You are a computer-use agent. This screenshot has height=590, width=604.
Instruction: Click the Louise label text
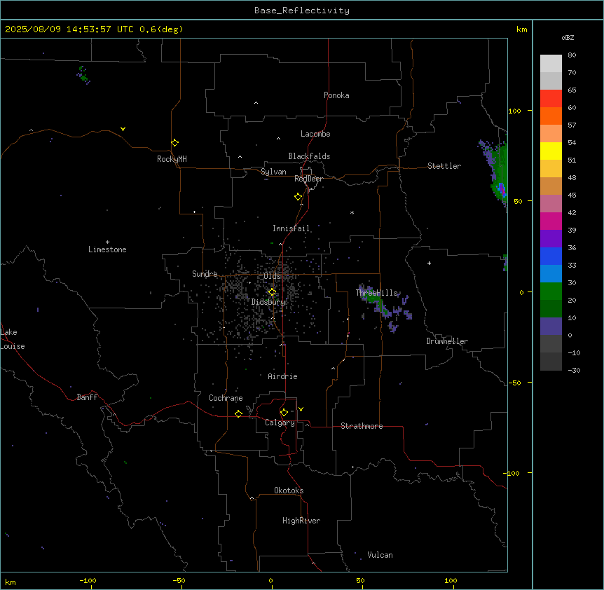(x=13, y=346)
